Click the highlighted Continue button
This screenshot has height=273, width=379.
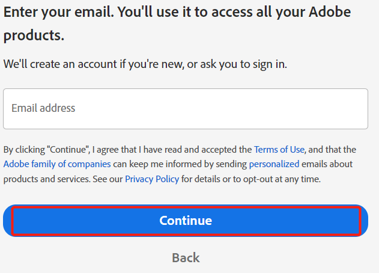click(186, 221)
